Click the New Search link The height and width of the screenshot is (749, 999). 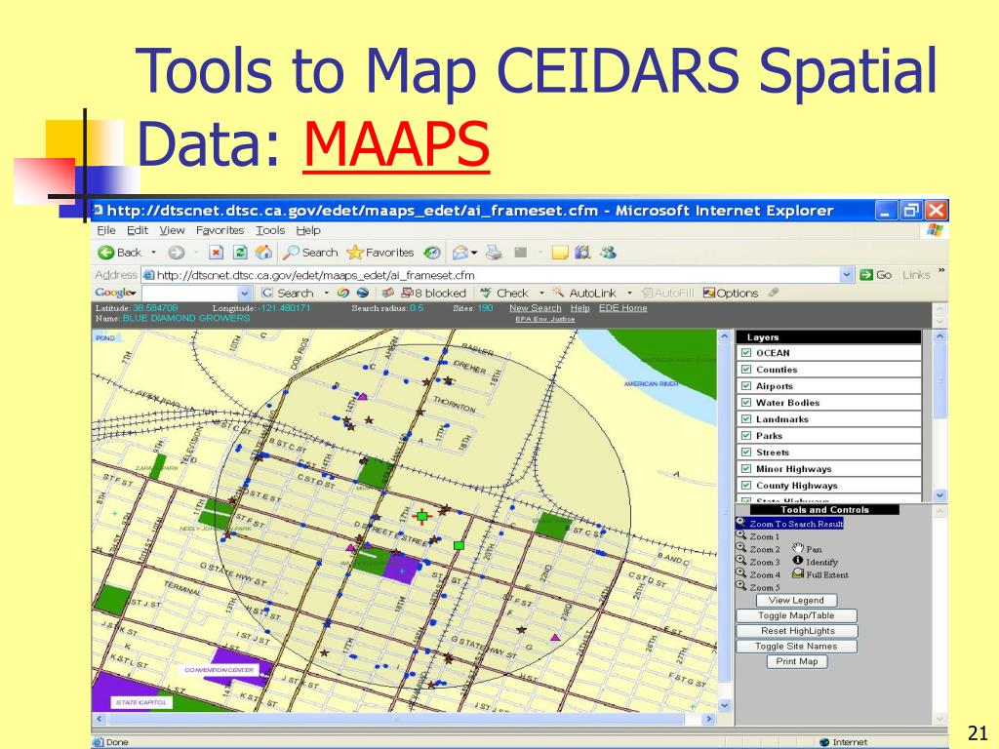[x=536, y=308]
